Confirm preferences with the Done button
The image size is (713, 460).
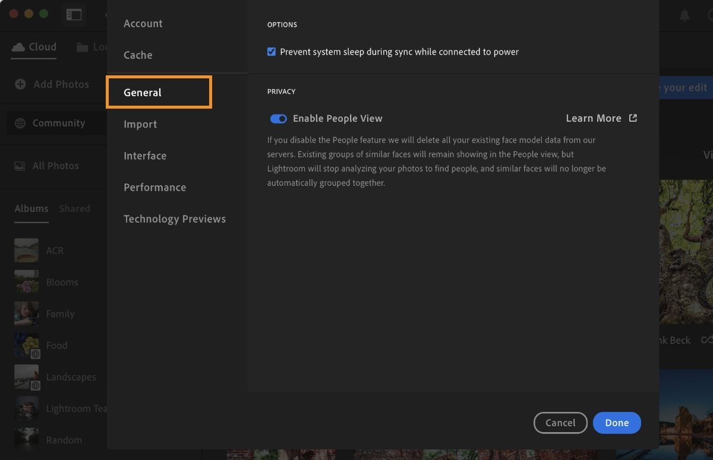[617, 423]
